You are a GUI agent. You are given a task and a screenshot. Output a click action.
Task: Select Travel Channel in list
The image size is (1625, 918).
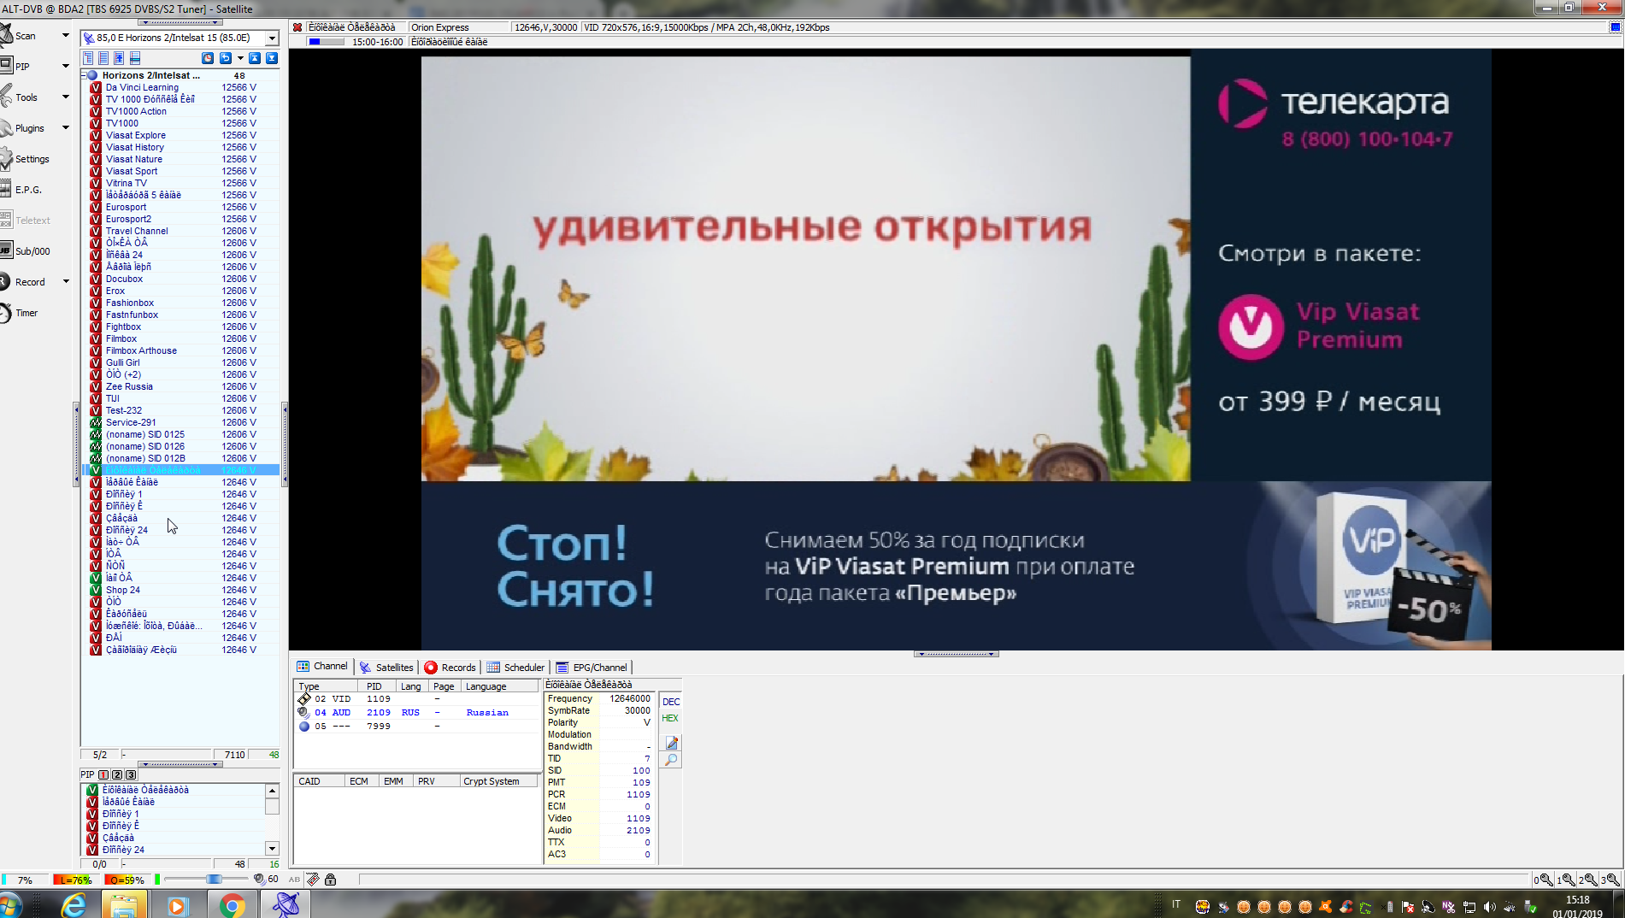coord(137,231)
